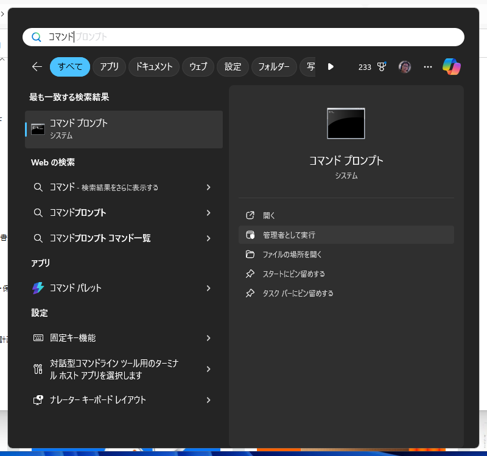487x456 pixels.
Task: Switch to the フォルダー filter tab
Action: [x=274, y=67]
